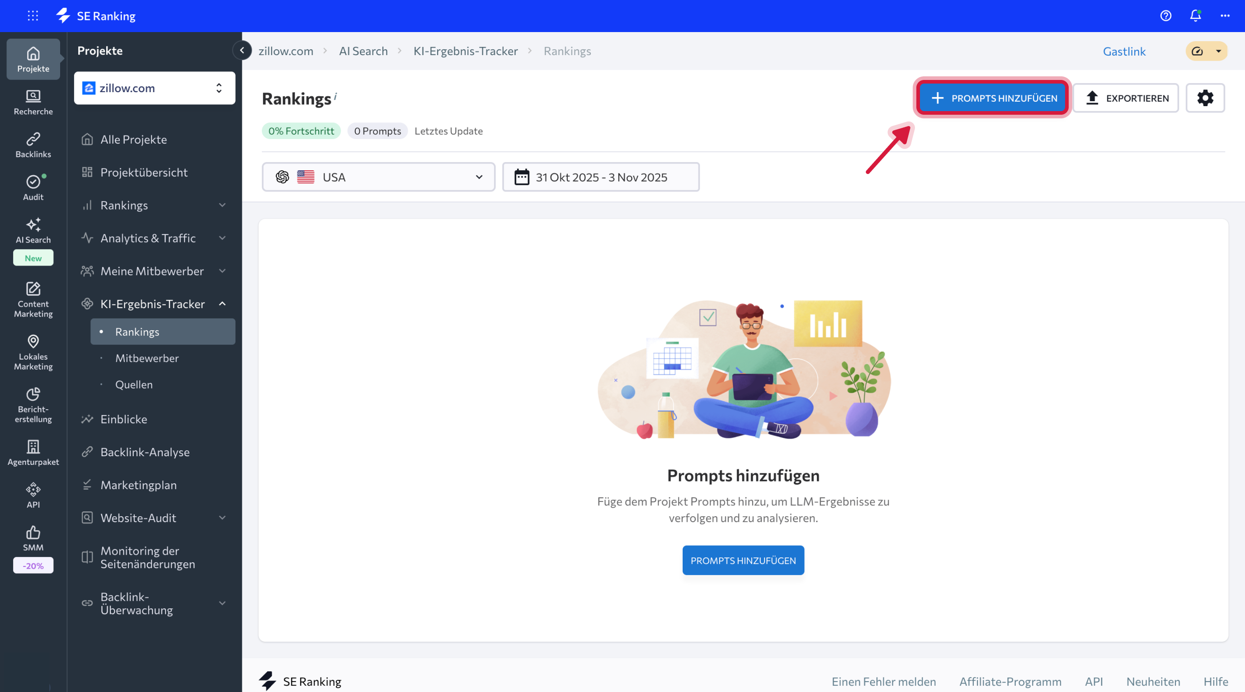This screenshot has width=1245, height=692.
Task: Open the USA region dropdown
Action: point(378,177)
